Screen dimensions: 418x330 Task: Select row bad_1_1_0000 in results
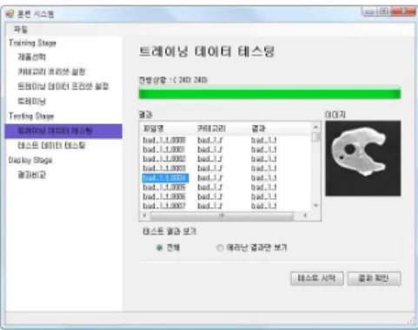coord(164,140)
